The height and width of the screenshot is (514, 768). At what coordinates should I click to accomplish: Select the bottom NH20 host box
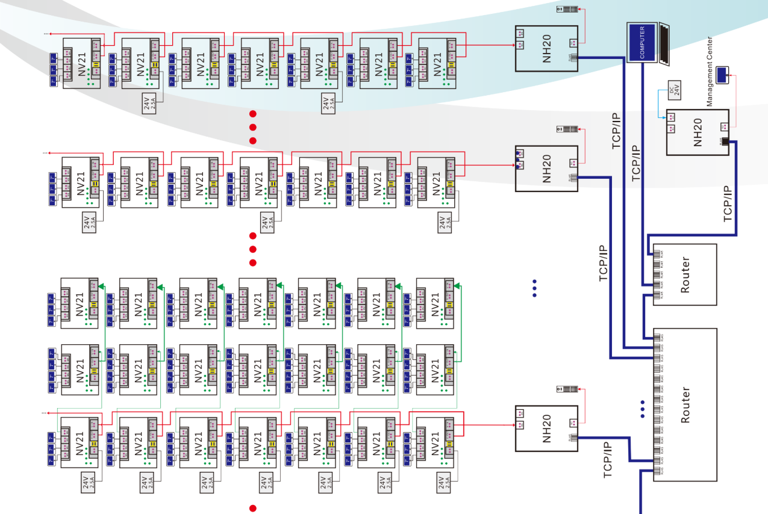point(546,429)
